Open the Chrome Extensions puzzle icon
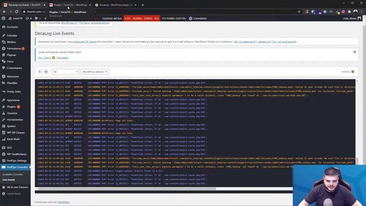Screen dimensions: 366x206 (349, 11)
